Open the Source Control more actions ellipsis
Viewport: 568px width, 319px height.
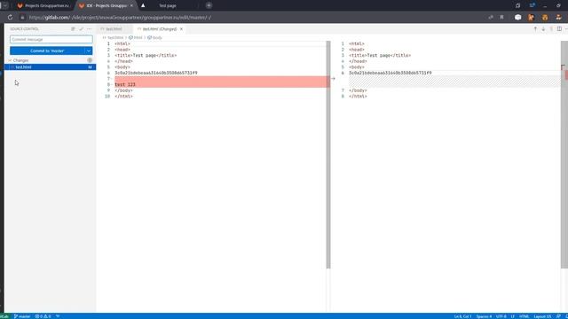point(89,29)
